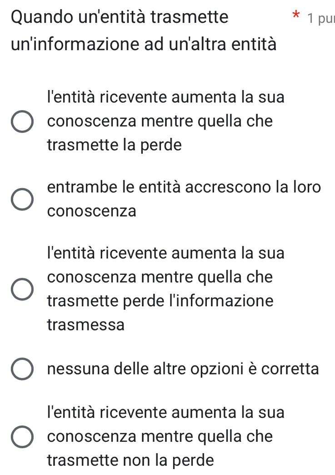Click label text "entrambe le entità accrescono la loro"
The width and height of the screenshot is (335, 475).
pos(184,187)
